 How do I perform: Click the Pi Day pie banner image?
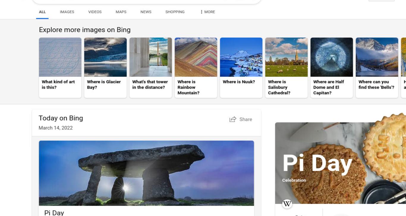(x=341, y=163)
